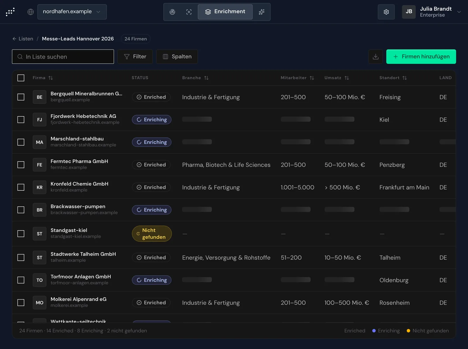Expand Julia Brandt account menu
The height and width of the screenshot is (349, 468).
click(x=431, y=12)
